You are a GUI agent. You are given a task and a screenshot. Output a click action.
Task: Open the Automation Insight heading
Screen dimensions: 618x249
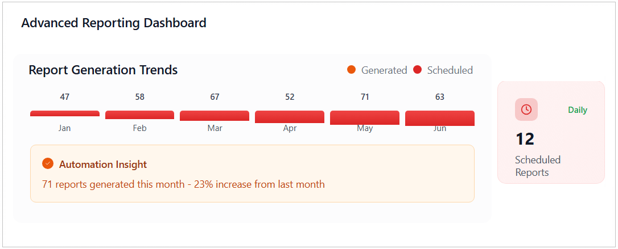(103, 164)
